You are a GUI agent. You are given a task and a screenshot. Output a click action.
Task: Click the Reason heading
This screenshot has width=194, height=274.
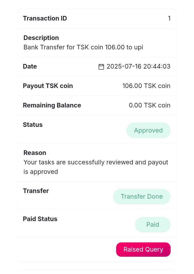click(35, 153)
